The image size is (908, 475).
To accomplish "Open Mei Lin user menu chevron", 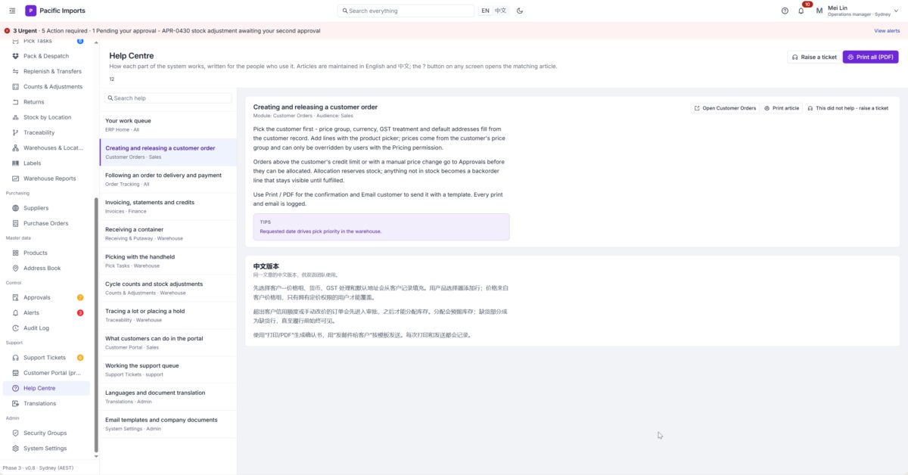I will click(897, 11).
